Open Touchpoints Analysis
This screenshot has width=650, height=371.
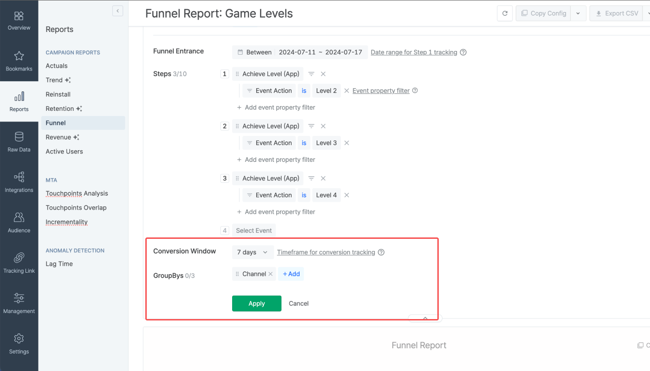77,193
